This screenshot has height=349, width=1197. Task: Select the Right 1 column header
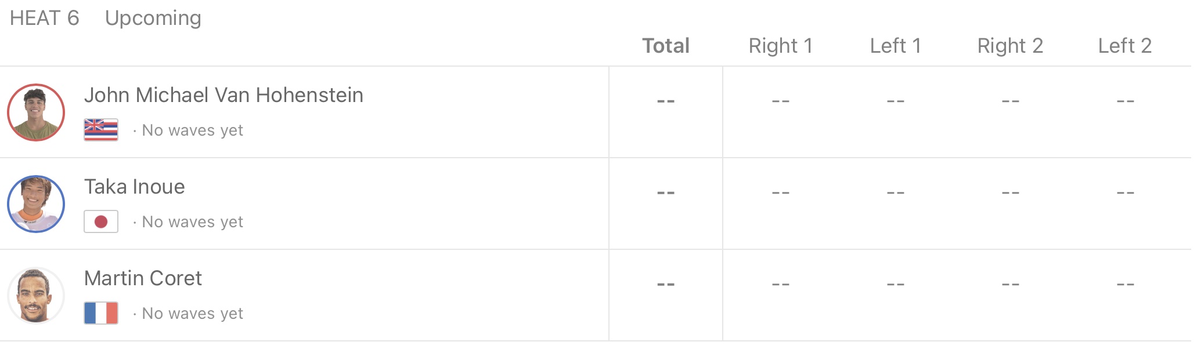click(x=780, y=46)
